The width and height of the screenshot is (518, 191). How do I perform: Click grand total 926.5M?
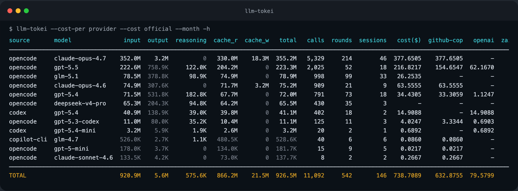point(286,176)
